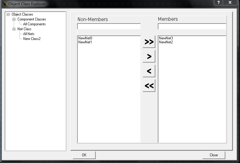
Task: Collapse the Component Classes node
Action: [14, 19]
